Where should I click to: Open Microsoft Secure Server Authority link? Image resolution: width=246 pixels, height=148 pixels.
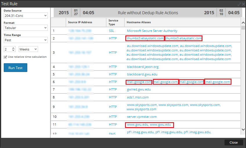coord(152,31)
